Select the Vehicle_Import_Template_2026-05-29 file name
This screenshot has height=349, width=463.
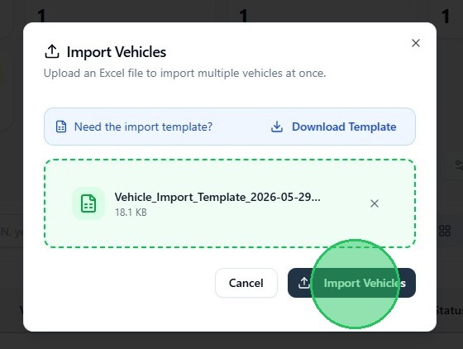click(x=217, y=197)
